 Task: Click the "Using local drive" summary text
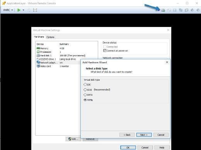tap(68, 59)
